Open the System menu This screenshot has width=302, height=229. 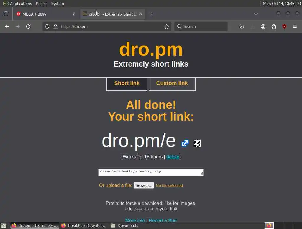coord(58,4)
